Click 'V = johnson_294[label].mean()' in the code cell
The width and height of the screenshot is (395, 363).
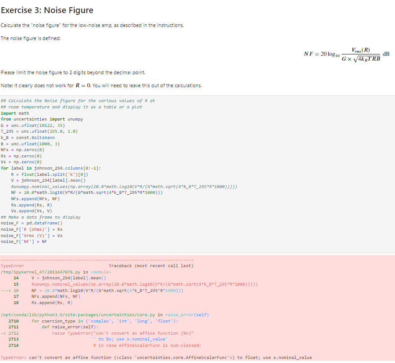coord(49,180)
